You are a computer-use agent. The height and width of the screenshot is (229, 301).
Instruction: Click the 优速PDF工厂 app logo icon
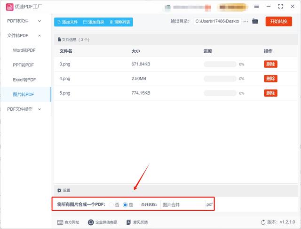(9, 7)
